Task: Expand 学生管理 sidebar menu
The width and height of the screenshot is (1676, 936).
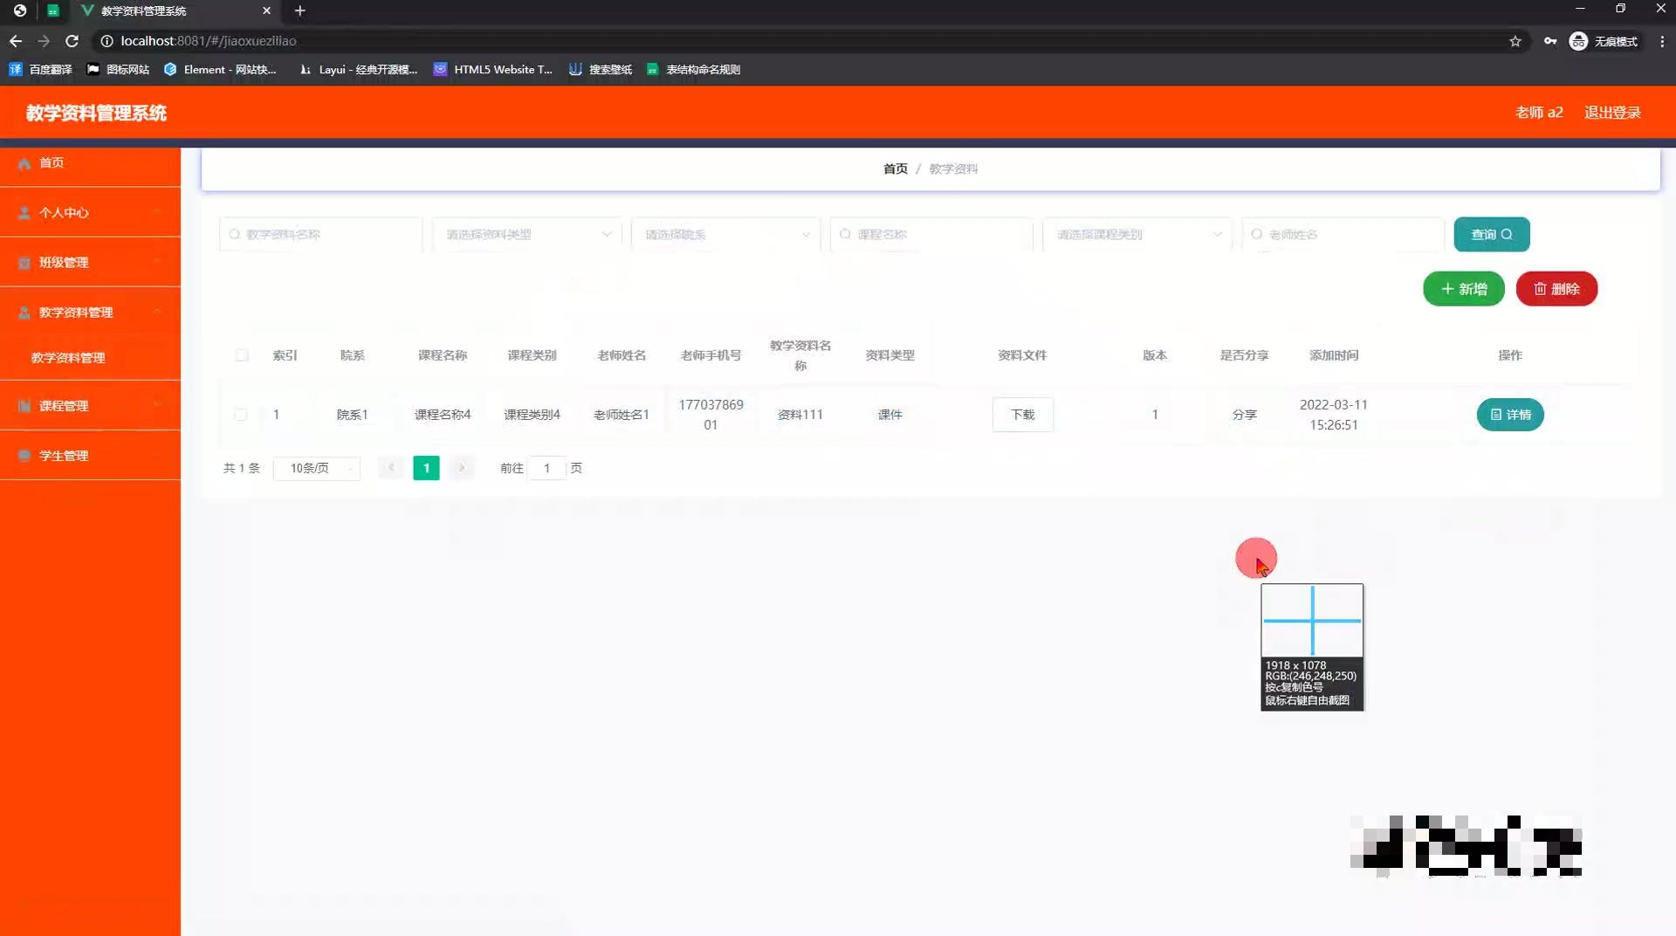Action: (90, 455)
